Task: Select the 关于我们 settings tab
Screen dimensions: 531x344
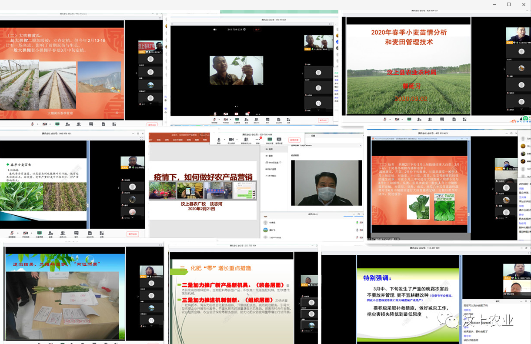Action: [x=271, y=176]
